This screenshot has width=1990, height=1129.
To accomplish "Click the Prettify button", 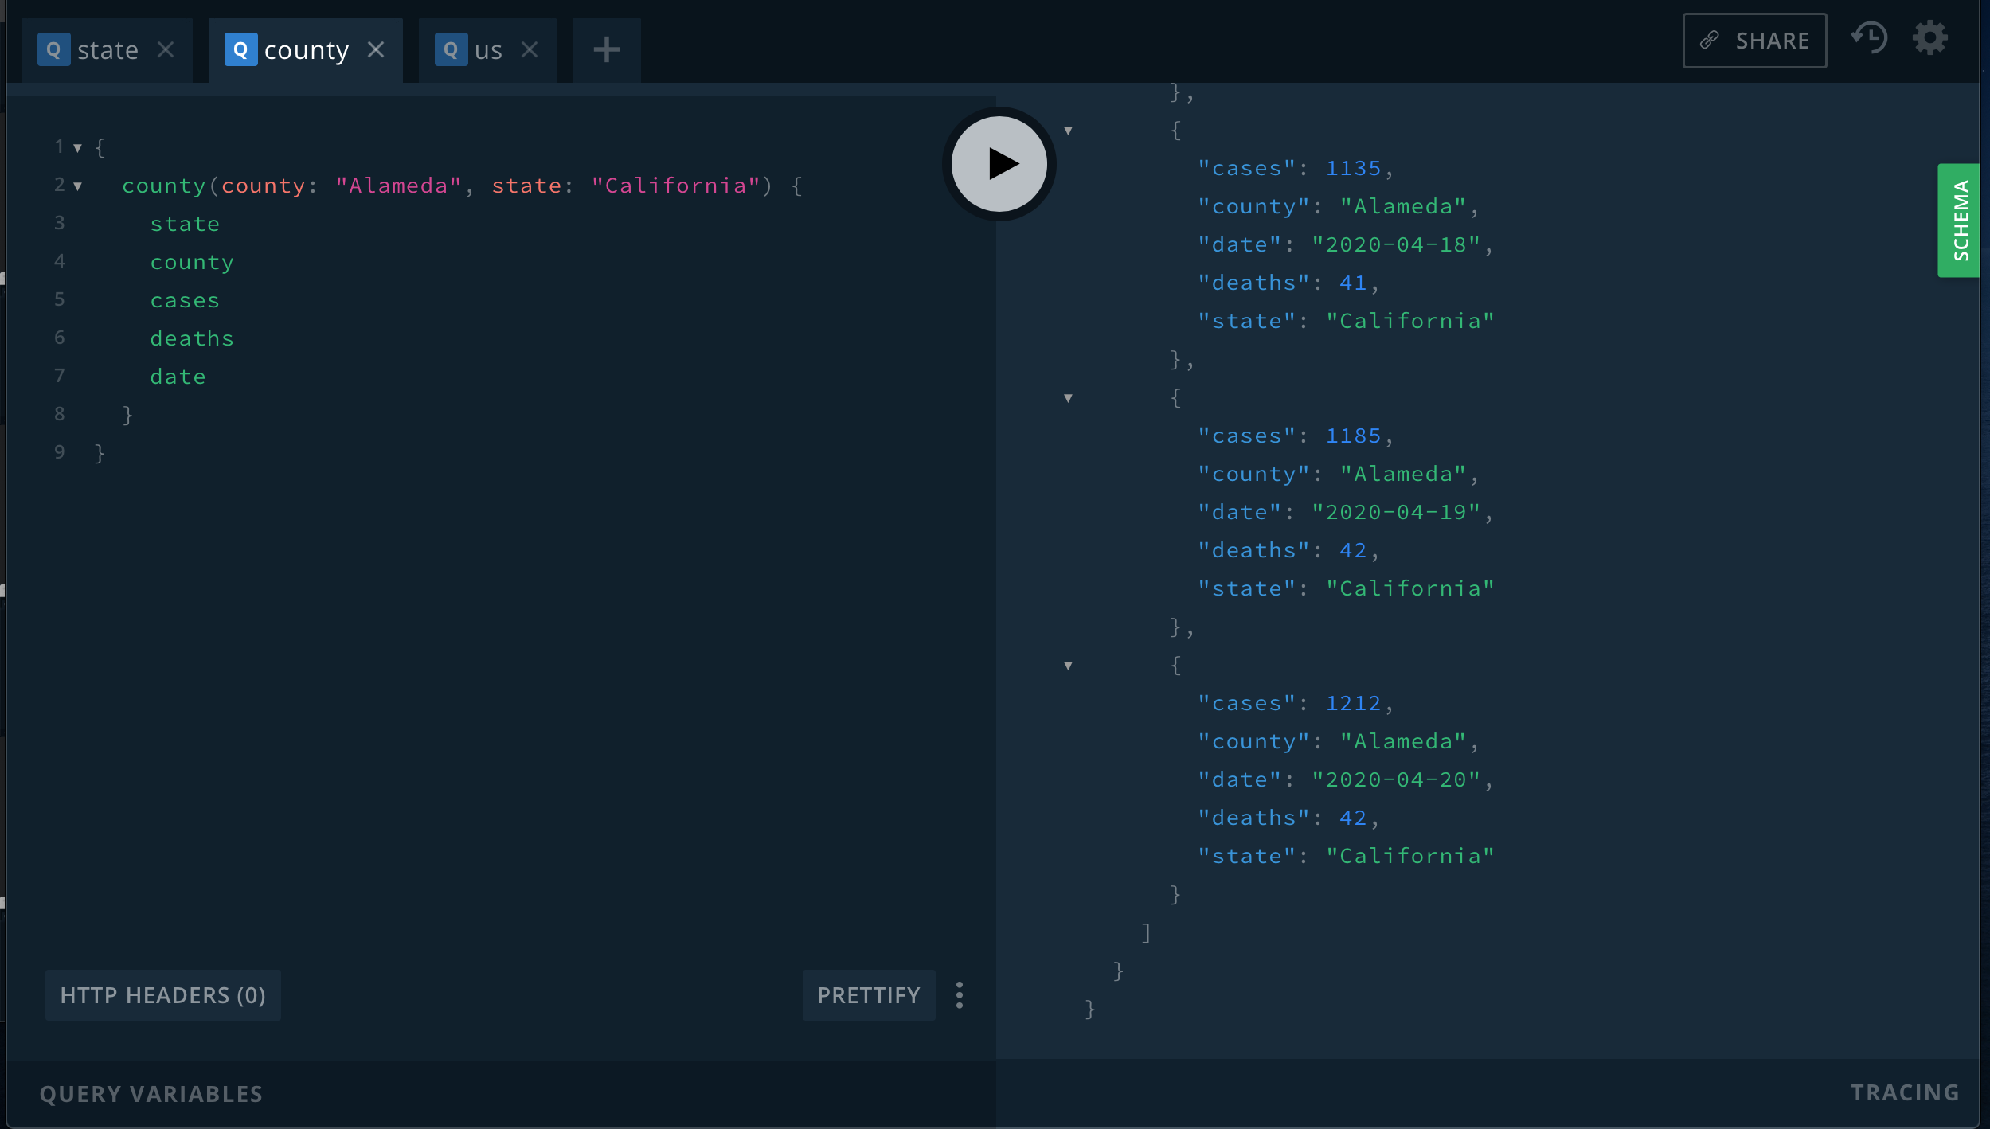I will pos(868,995).
